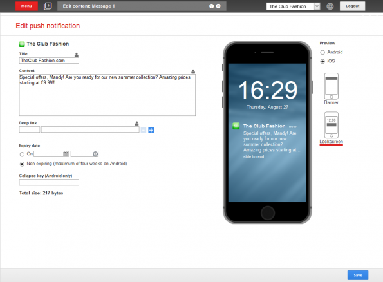Select Non-expiring radio option

tap(22, 164)
